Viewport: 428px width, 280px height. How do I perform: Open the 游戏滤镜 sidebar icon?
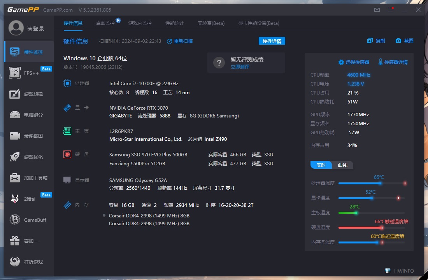coord(15,94)
